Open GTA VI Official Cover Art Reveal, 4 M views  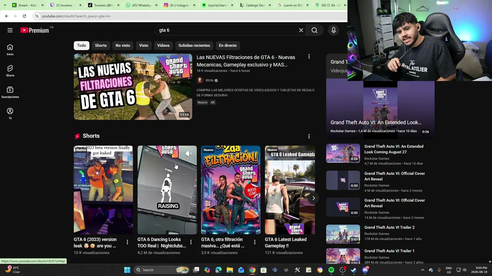(x=395, y=176)
